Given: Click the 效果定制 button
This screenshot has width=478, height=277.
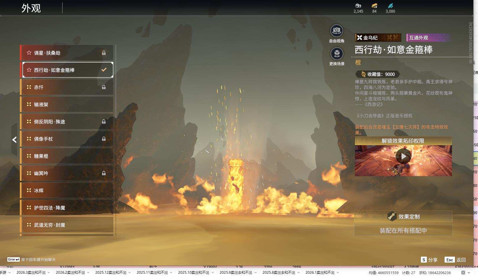Looking at the screenshot, I should click(403, 217).
